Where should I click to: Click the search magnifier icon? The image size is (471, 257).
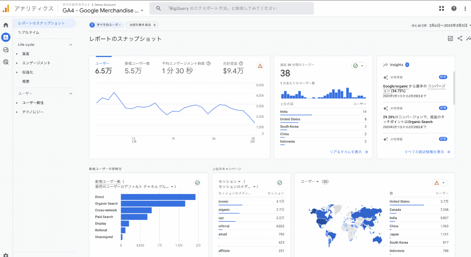(159, 9)
